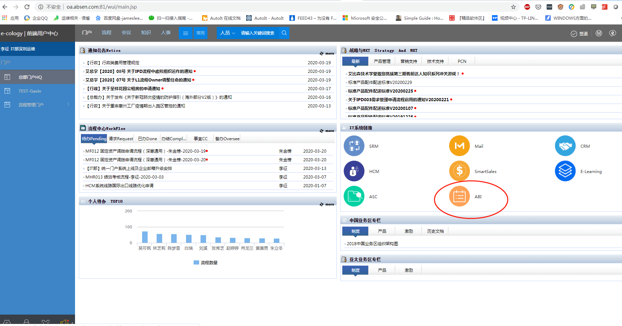This screenshot has width=622, height=326.
Task: Click the search magnifier icon
Action: [x=284, y=33]
